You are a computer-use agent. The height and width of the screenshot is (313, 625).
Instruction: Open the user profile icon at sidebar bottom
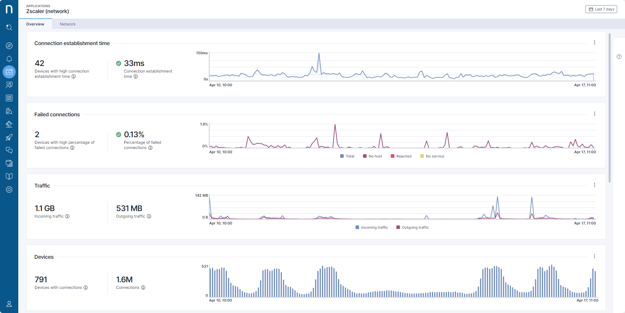tap(9, 304)
